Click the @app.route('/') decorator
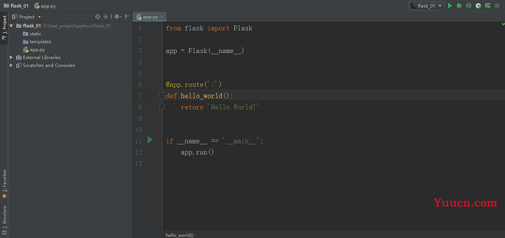505x238 pixels. (x=194, y=85)
